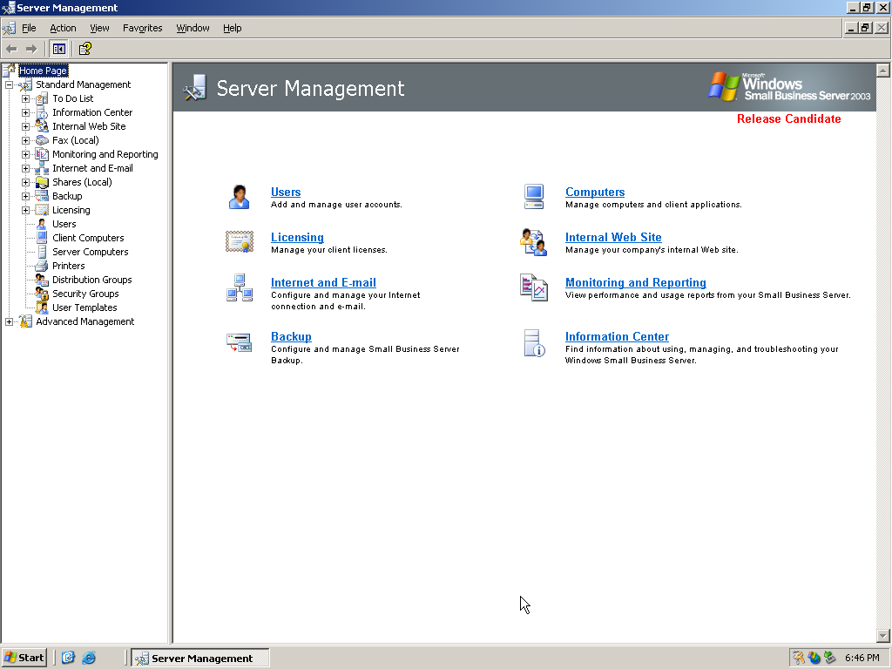Viewport: 892px width, 669px height.
Task: Click the Internet and E-mail network icon
Action: (x=239, y=287)
